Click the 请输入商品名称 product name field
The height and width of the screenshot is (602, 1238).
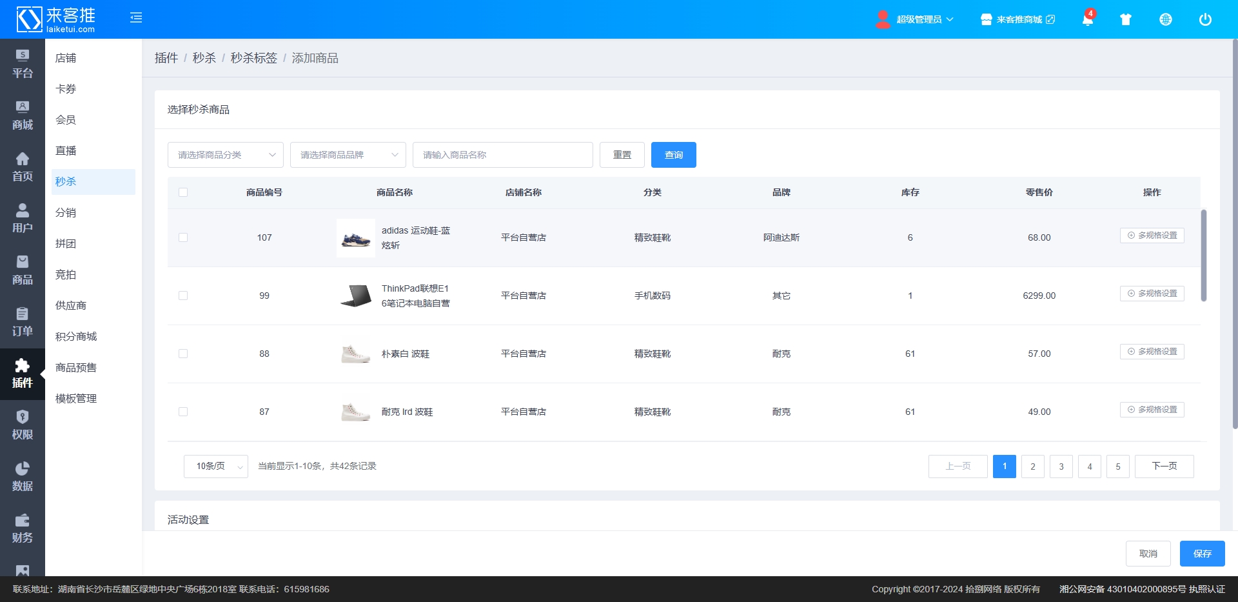502,155
